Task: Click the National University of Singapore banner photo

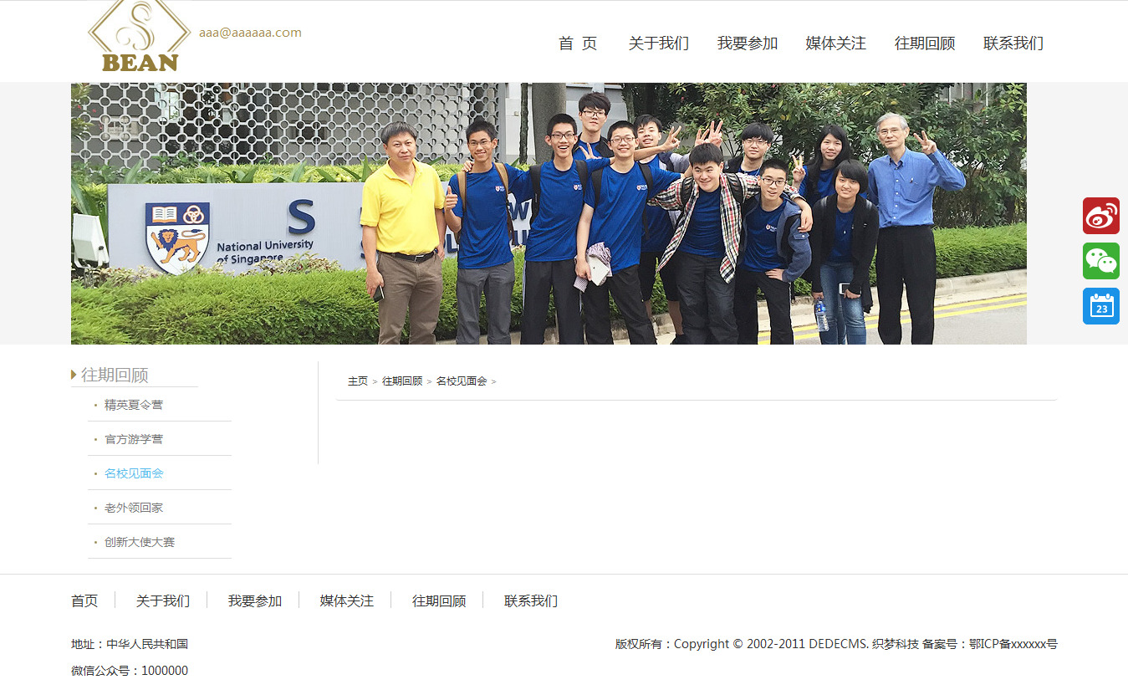Action: (x=549, y=213)
